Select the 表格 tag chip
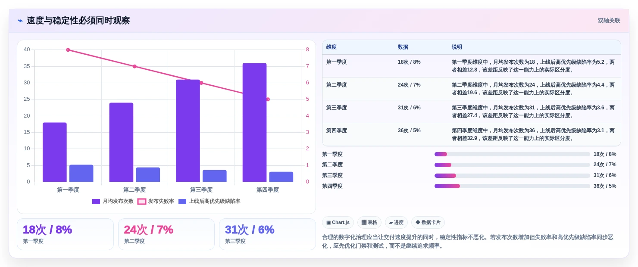Viewport: 638px width, 267px height. pos(369,222)
